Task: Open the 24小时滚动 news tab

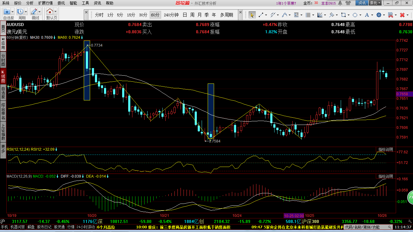Action: [x=86, y=227]
